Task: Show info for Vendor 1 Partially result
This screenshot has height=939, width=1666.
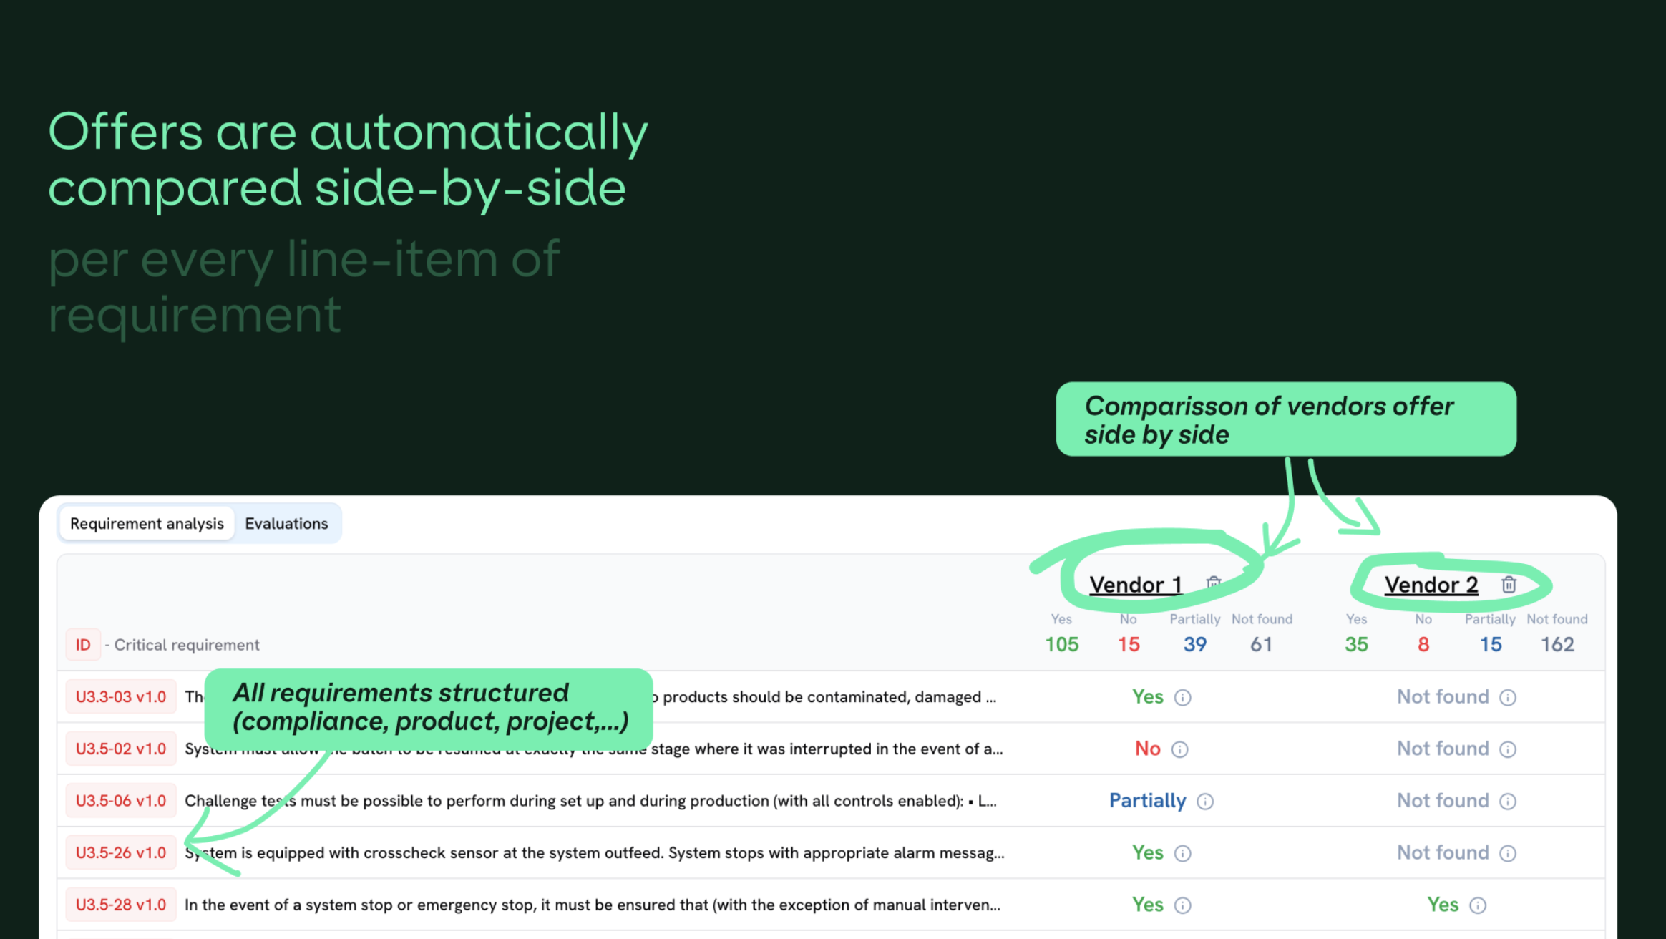Action: coord(1205,802)
